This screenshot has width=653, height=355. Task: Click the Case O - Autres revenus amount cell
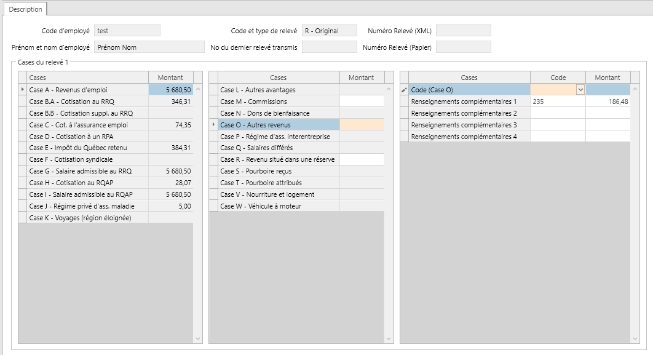(x=362, y=124)
